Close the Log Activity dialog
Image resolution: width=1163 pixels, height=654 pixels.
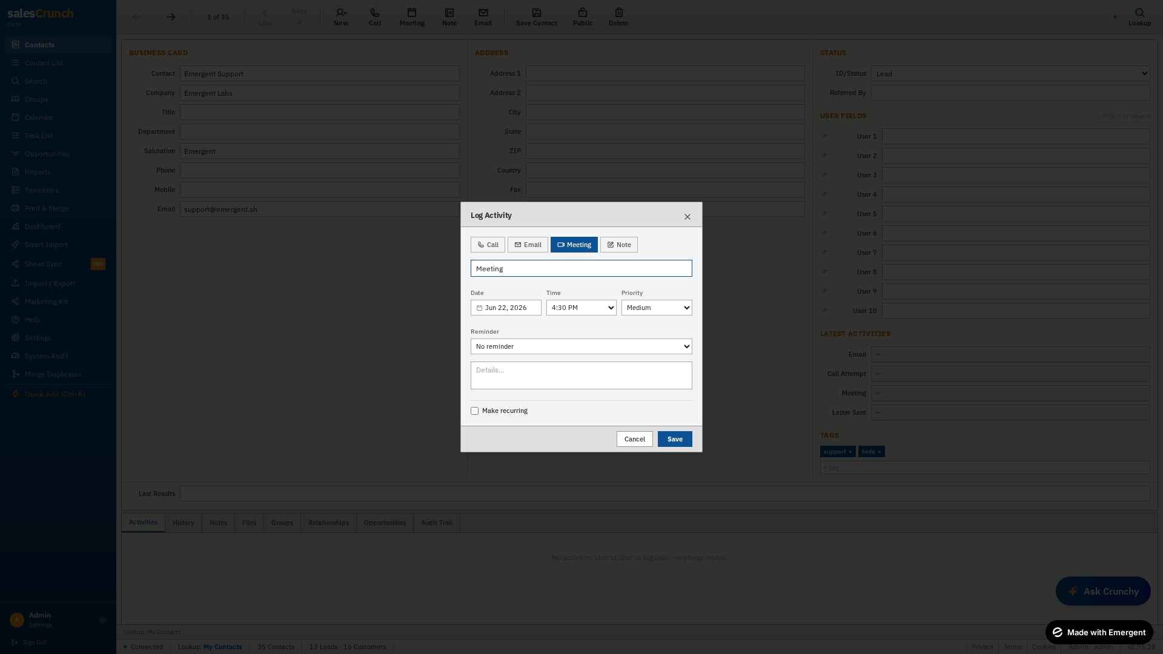(x=687, y=217)
